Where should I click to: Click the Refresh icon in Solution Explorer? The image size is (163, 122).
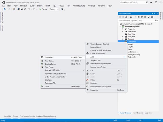(138, 17)
